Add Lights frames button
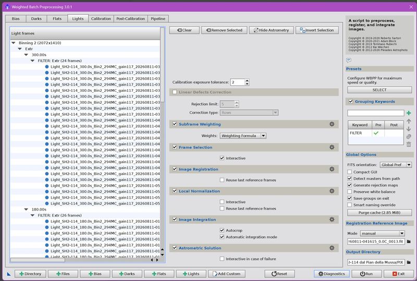This screenshot has width=417, height=281. [191, 274]
